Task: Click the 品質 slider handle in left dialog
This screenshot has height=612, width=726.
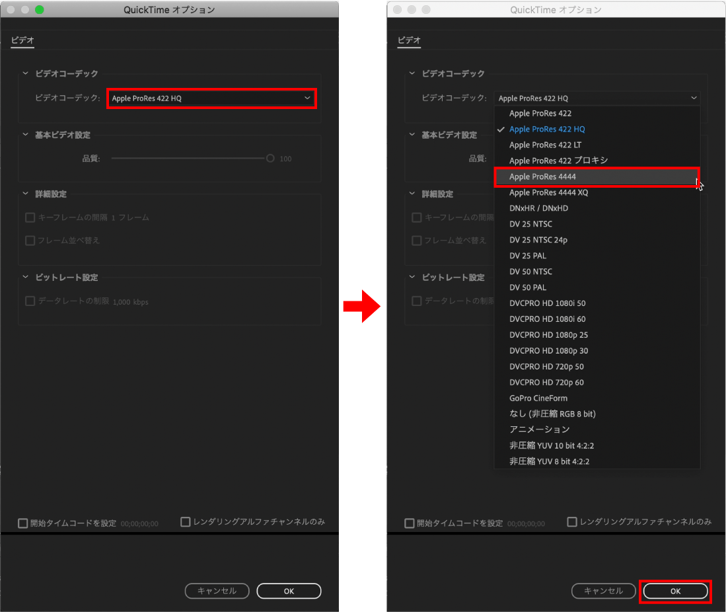Action: [x=270, y=159]
